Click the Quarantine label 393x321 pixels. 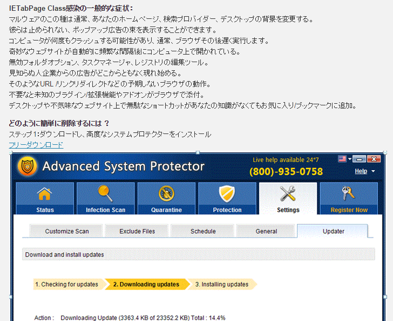click(x=166, y=210)
